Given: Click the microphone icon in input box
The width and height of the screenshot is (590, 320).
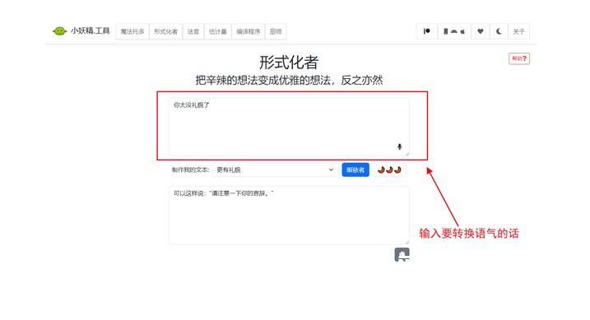Looking at the screenshot, I should pyautogui.click(x=400, y=146).
